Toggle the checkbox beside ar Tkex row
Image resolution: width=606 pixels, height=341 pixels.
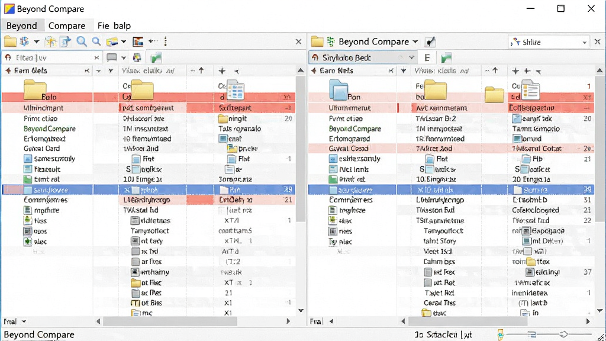(136, 262)
